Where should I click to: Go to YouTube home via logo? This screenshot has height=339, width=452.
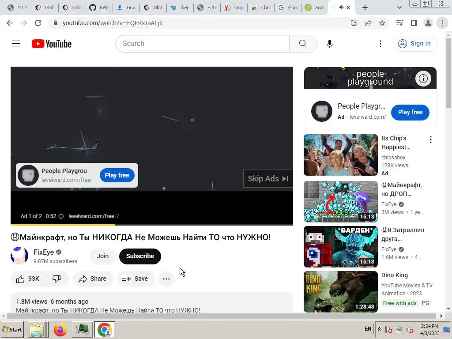[52, 44]
